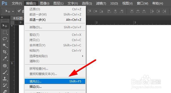The width and height of the screenshot is (171, 93).
Task: Click align left edges icon
Action: click(x=109, y=11)
